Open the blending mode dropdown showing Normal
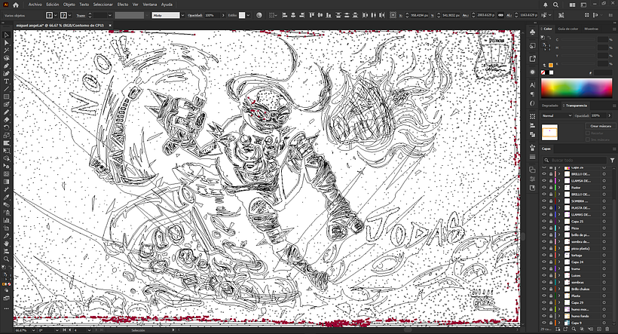Image resolution: width=618 pixels, height=334 pixels. click(557, 115)
